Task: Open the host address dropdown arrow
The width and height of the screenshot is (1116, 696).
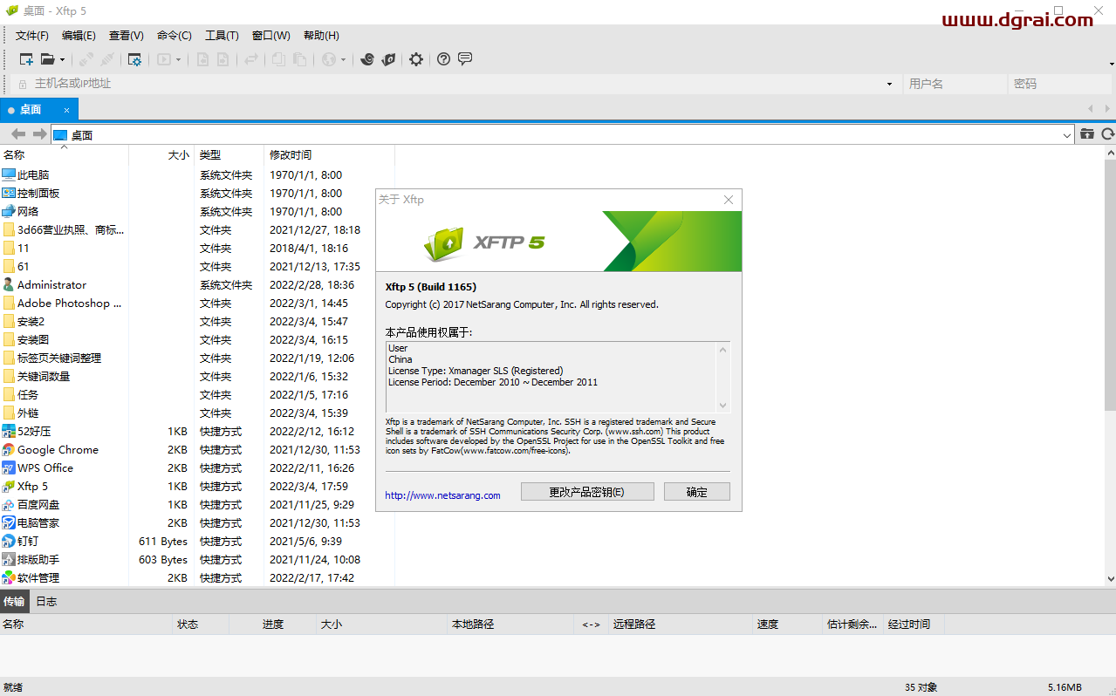Action: point(889,84)
